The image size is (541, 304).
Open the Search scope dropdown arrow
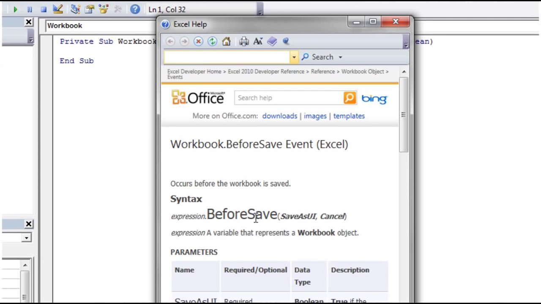[340, 57]
